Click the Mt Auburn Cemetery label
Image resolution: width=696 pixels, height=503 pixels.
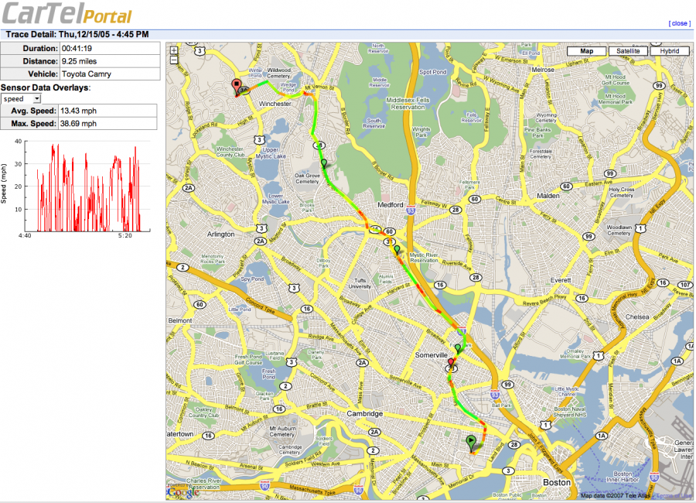[x=281, y=432]
